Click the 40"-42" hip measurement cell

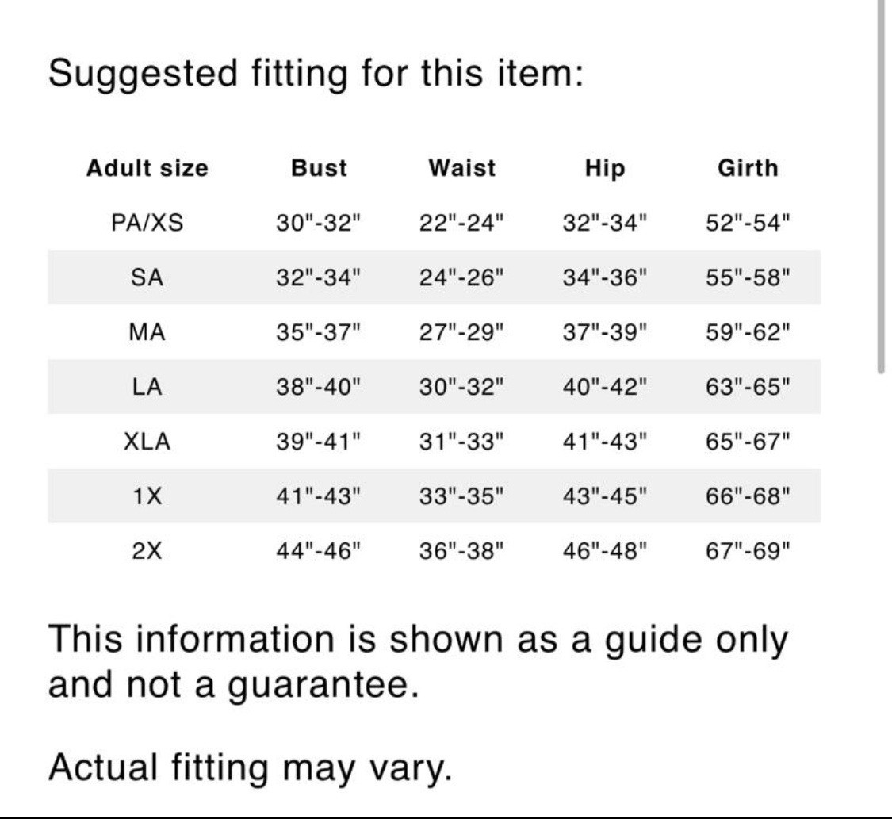coord(605,388)
